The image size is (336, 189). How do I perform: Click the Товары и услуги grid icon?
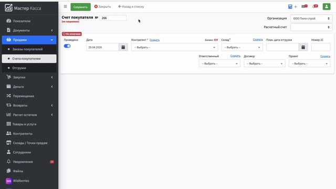coord(8,124)
